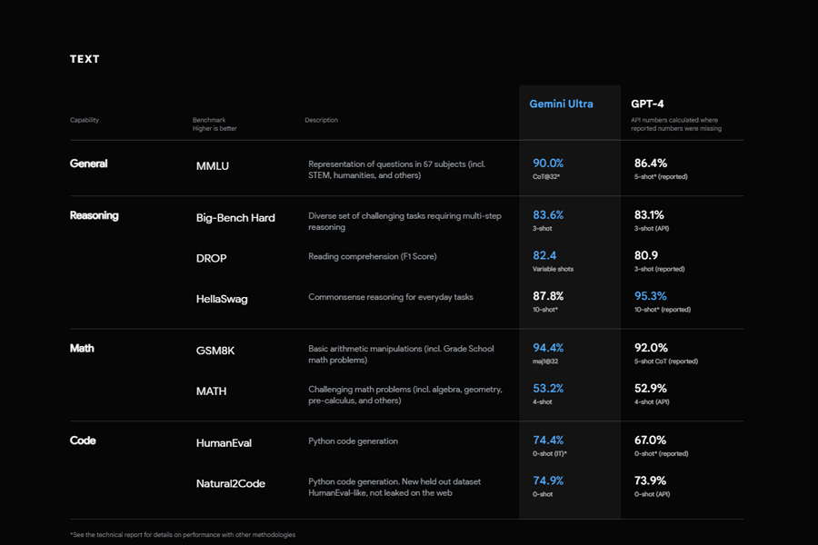The height and width of the screenshot is (545, 818).
Task: Select the Code capability category
Action: (x=83, y=441)
